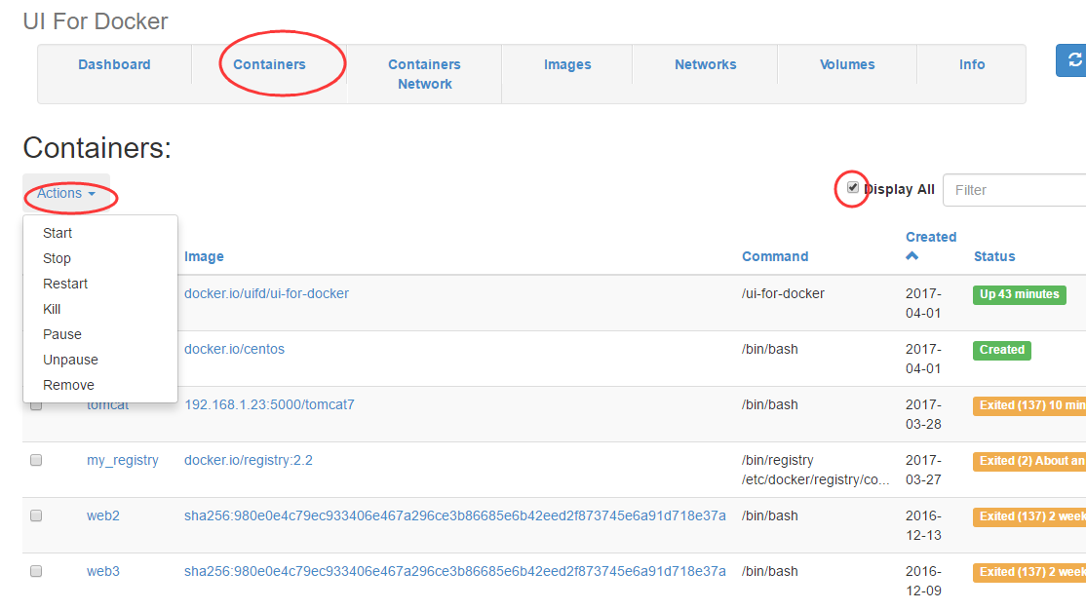
Task: Open the Images tab
Action: [x=567, y=64]
